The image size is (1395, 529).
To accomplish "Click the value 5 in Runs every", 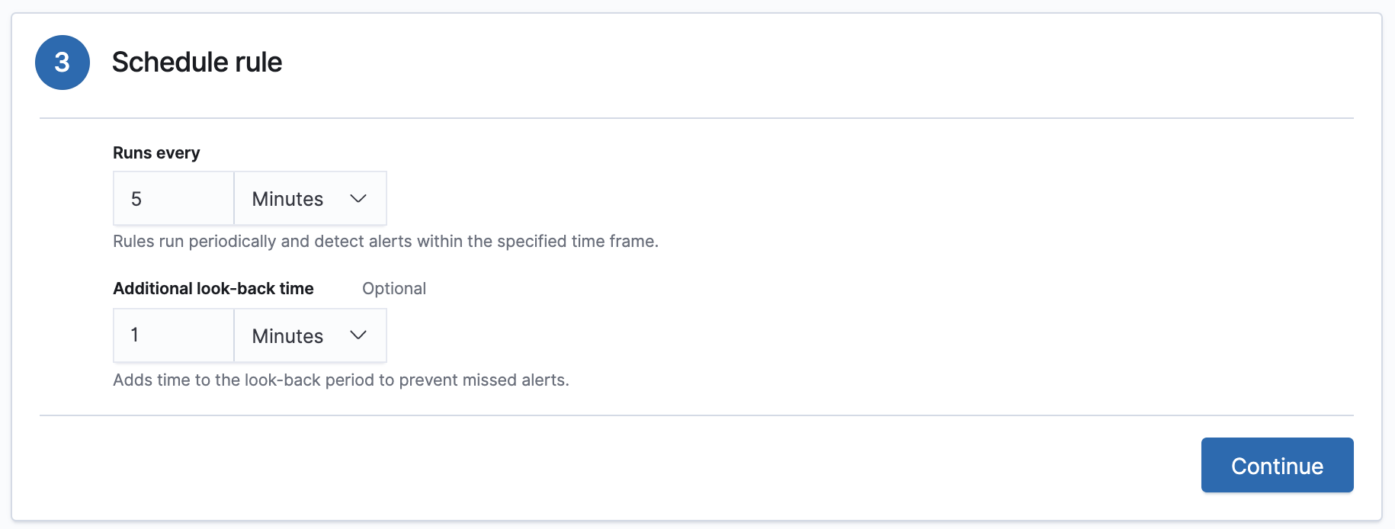I will coord(136,199).
